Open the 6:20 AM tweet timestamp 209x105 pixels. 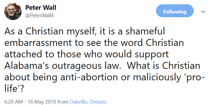pos(14,102)
